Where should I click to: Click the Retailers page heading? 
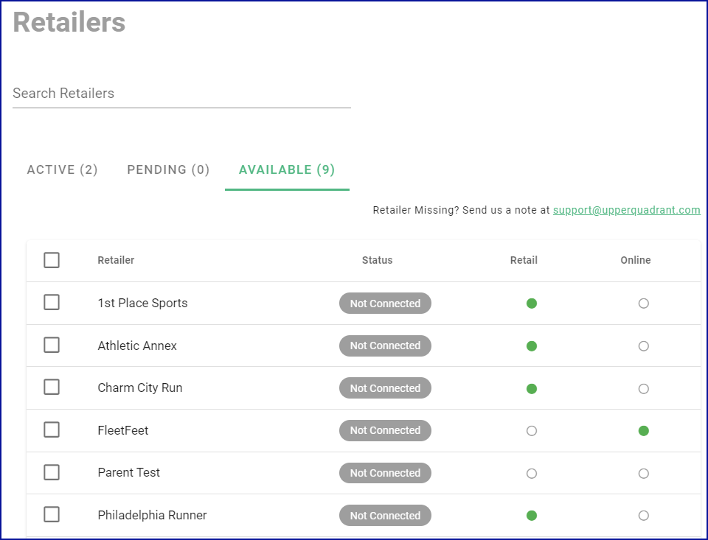[69, 22]
